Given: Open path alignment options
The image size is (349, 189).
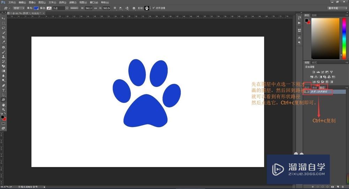Looking at the screenshot, I should [121, 8].
